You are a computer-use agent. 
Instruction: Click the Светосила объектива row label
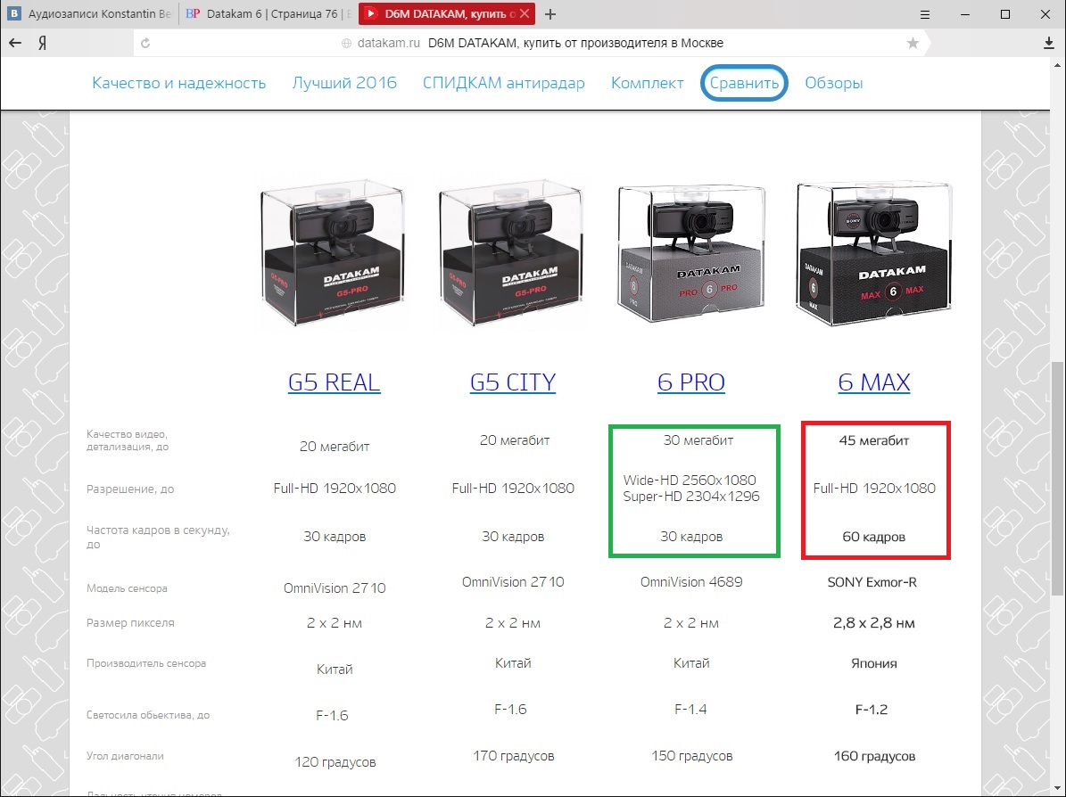point(148,715)
